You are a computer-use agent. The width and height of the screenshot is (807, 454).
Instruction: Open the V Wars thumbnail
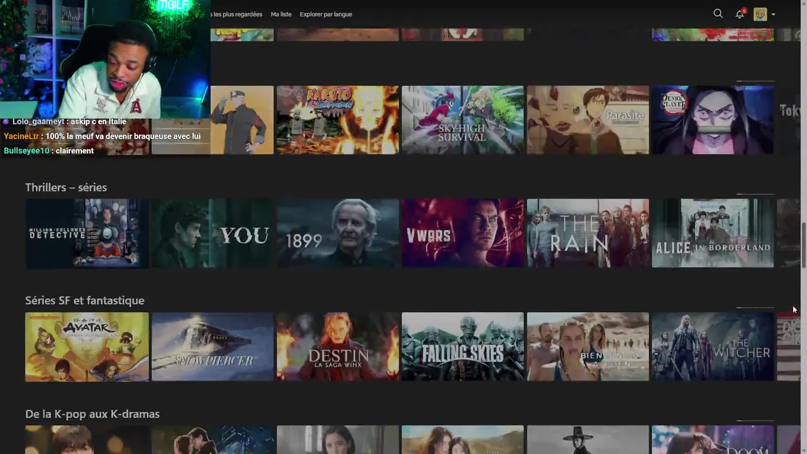(x=463, y=233)
